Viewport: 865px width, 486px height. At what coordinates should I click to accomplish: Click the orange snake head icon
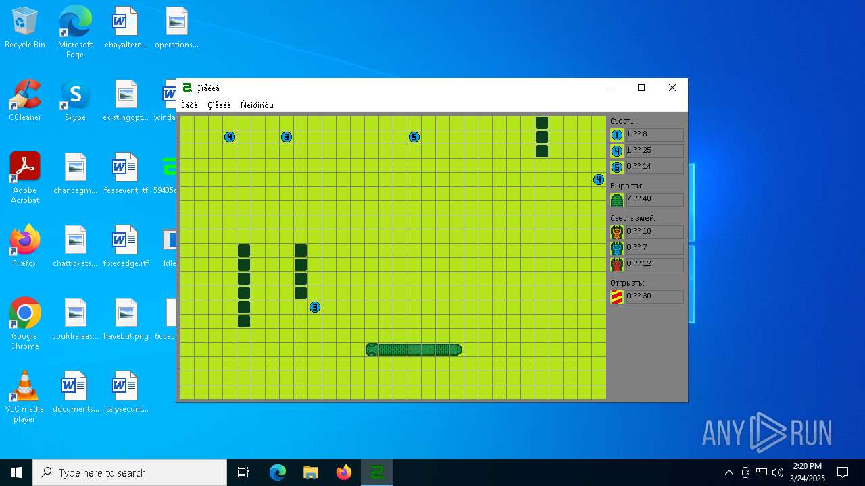(x=617, y=232)
